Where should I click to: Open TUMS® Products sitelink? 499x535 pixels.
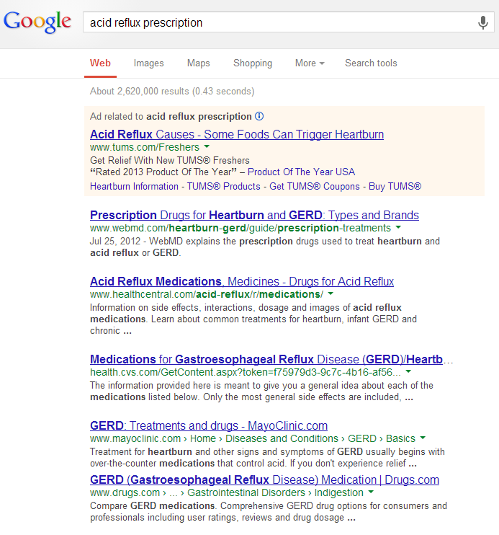point(224,187)
